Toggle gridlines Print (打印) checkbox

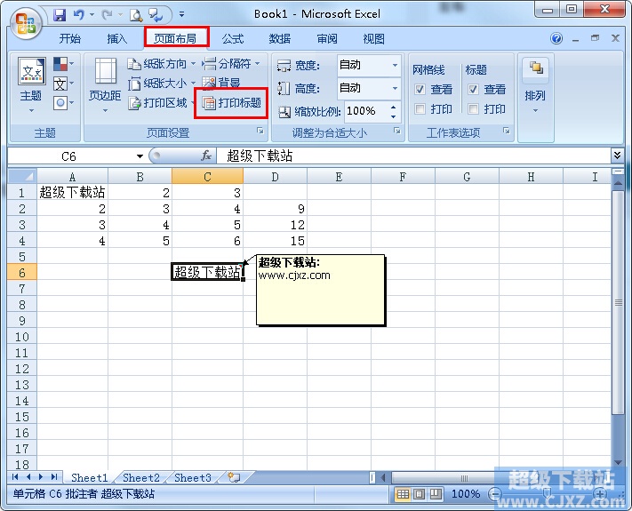click(420, 108)
